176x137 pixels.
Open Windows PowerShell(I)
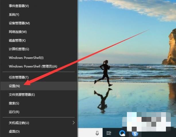pyautogui.click(x=39, y=58)
